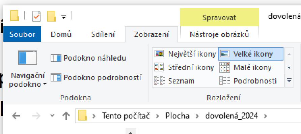Click Plocha in the address bar breadcrumb
The height and width of the screenshot is (134, 301).
pyautogui.click(x=177, y=116)
